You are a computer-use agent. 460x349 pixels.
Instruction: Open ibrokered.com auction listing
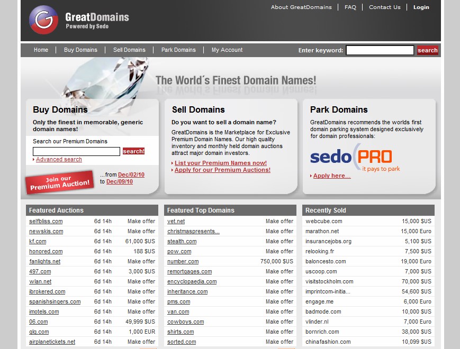click(47, 291)
